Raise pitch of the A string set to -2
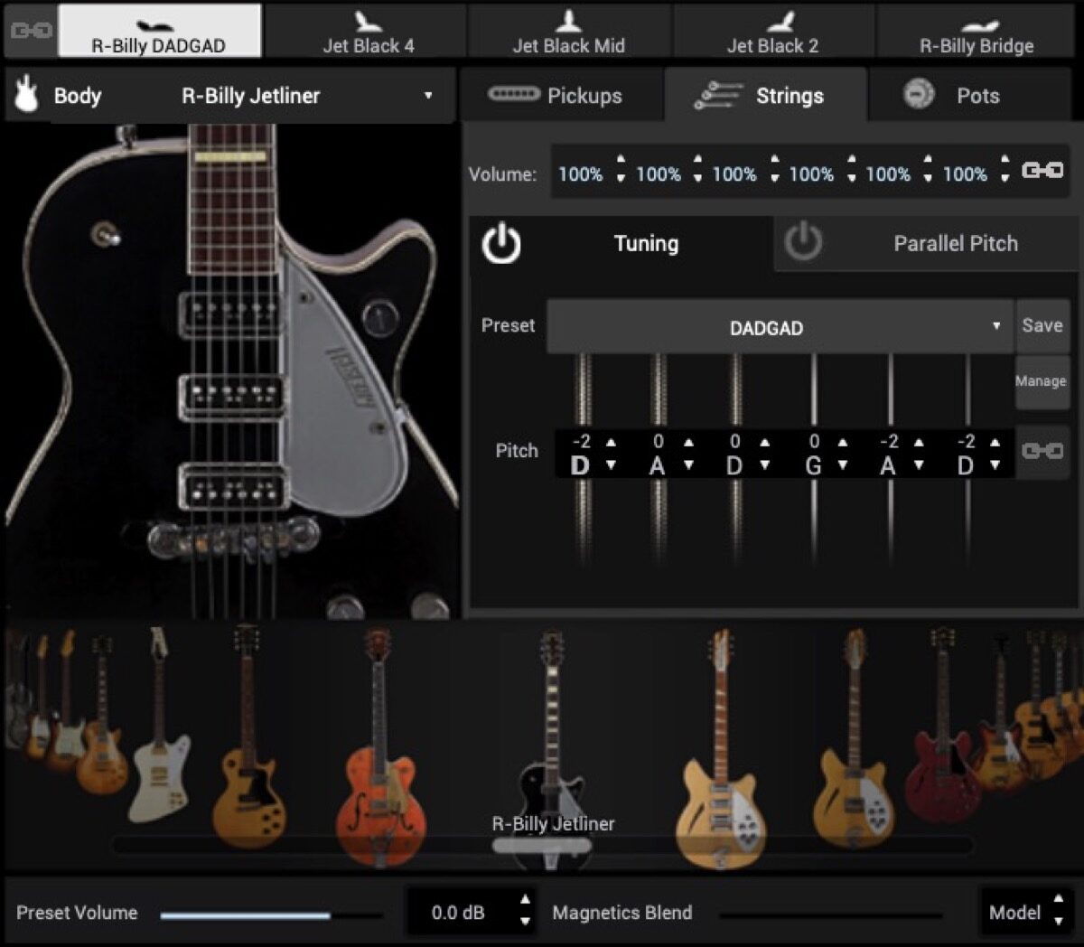 (919, 442)
